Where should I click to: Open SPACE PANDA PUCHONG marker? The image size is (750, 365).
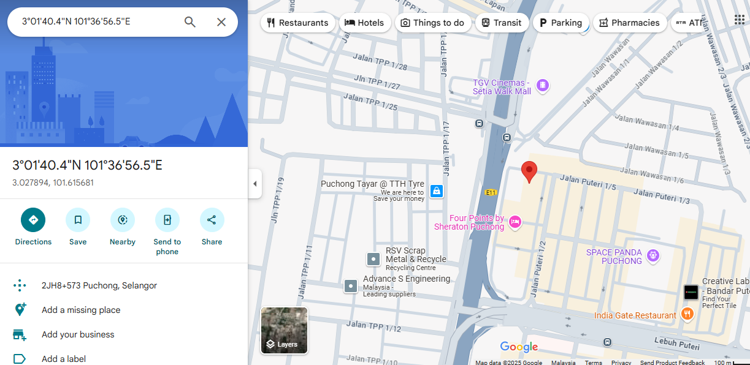pos(652,255)
